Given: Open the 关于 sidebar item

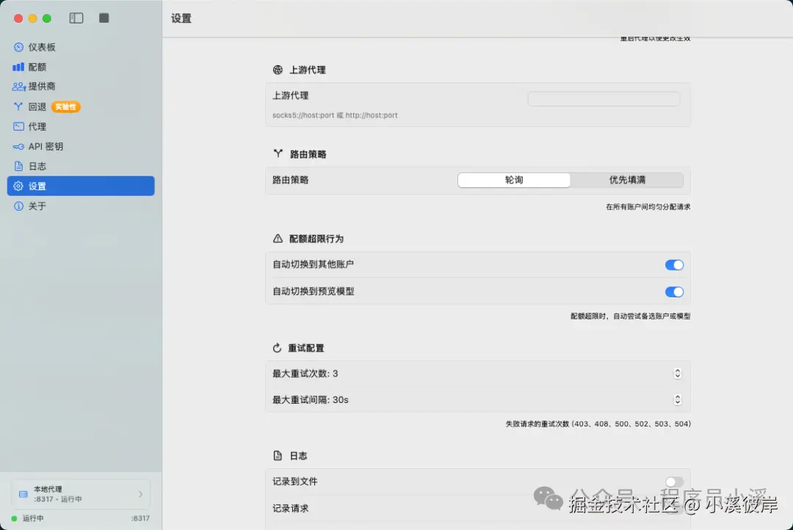Looking at the screenshot, I should tap(81, 206).
